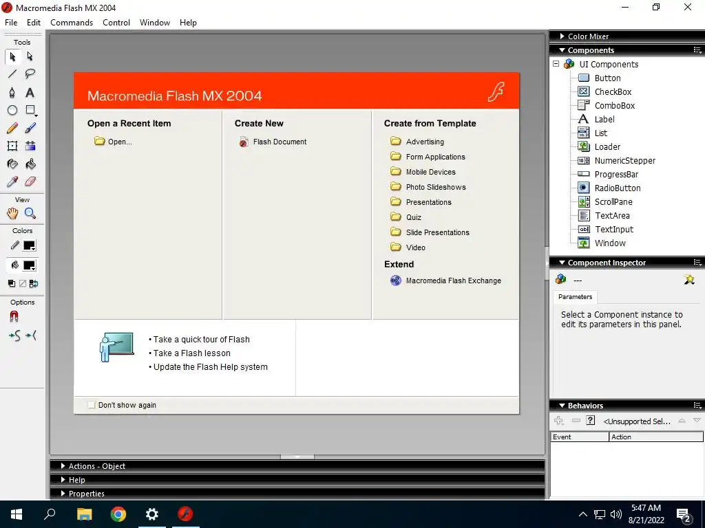This screenshot has width=705, height=528.
Task: Expand the Color Mixer panel
Action: click(x=562, y=36)
